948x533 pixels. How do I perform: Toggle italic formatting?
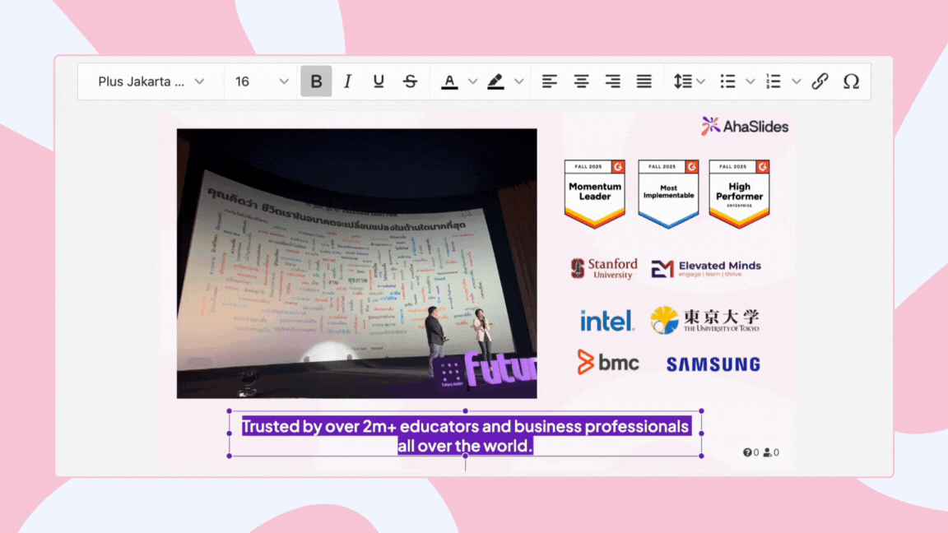347,81
